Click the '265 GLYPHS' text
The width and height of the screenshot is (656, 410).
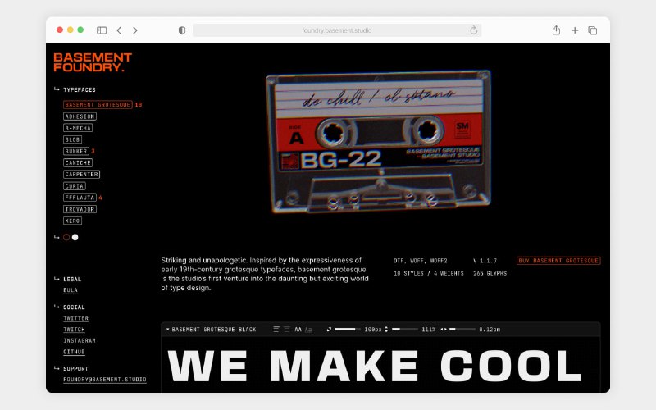[490, 273]
